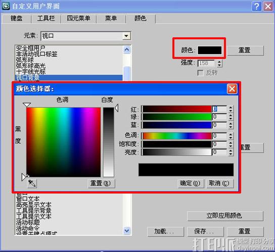Open the 工具栏 toolbars tab
275x252 pixels.
[46, 18]
